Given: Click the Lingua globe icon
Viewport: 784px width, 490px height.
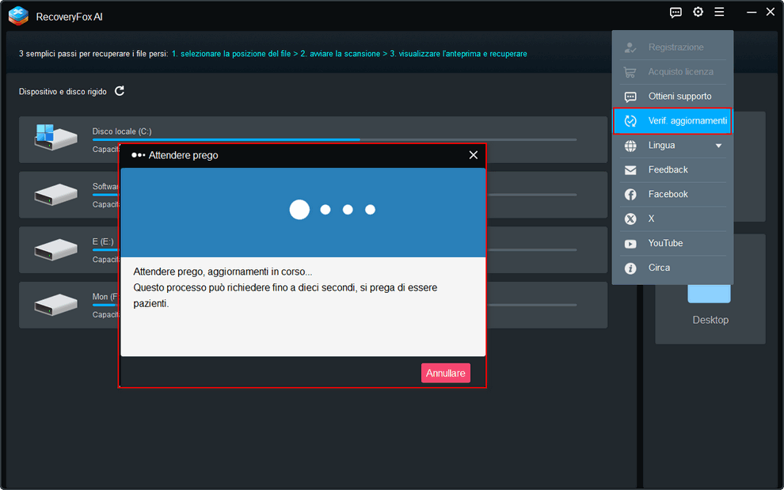Looking at the screenshot, I should [630, 146].
